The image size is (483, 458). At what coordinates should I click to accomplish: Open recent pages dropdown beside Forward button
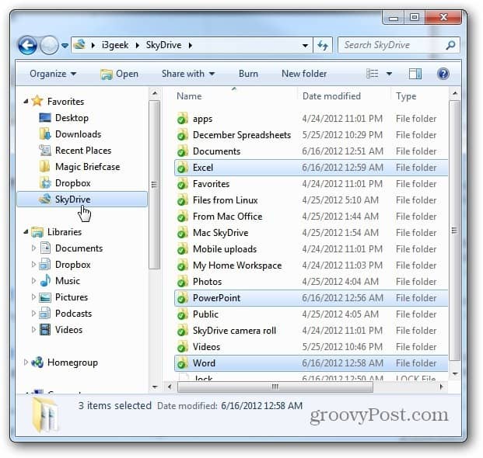[x=65, y=46]
